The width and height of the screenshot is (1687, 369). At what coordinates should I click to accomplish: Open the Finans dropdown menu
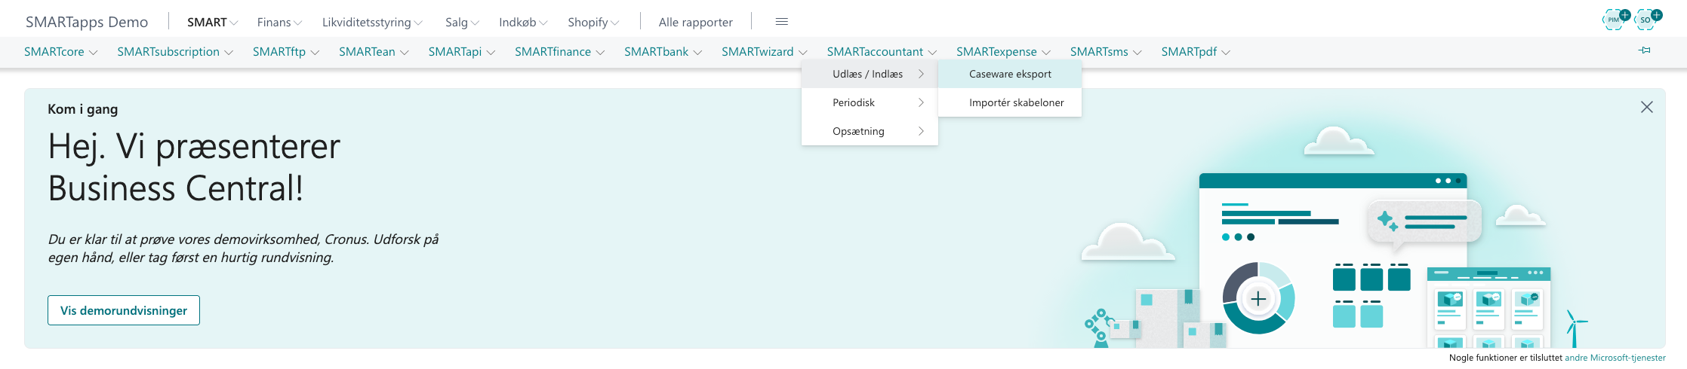pos(279,23)
